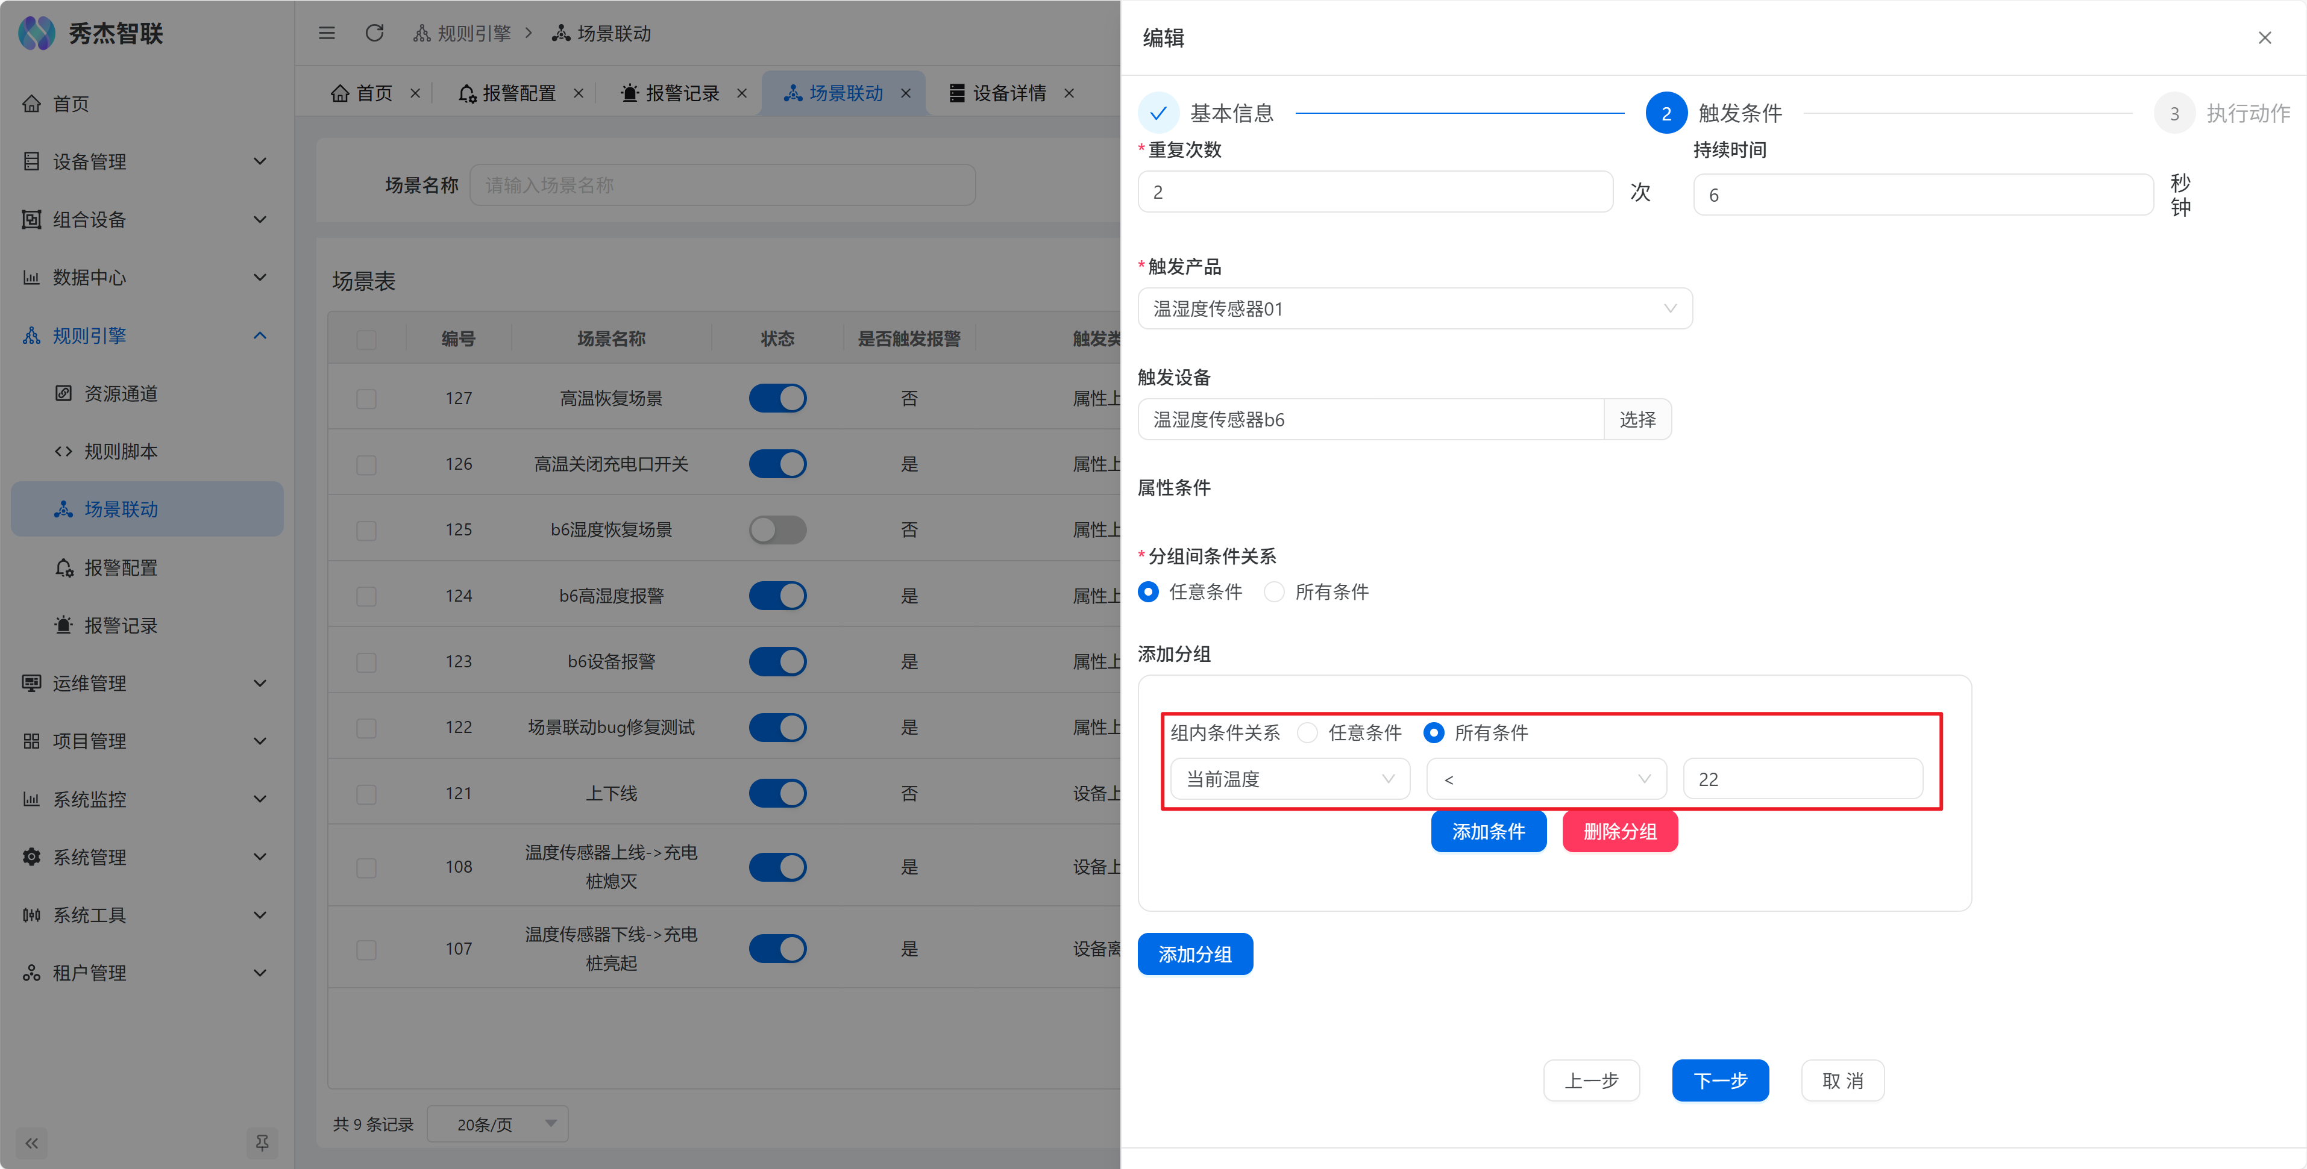Click the 报警记录 alarm icon in the sidebar
This screenshot has height=1169, width=2307.
click(x=63, y=625)
